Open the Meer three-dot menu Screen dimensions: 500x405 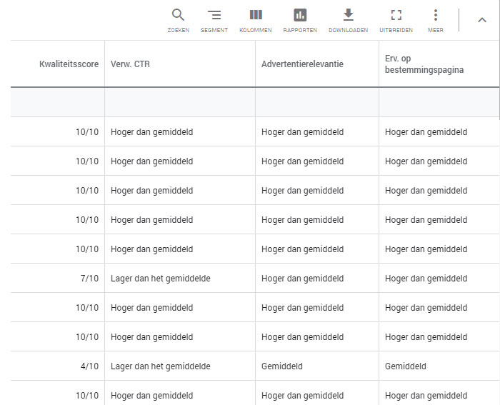(x=436, y=16)
